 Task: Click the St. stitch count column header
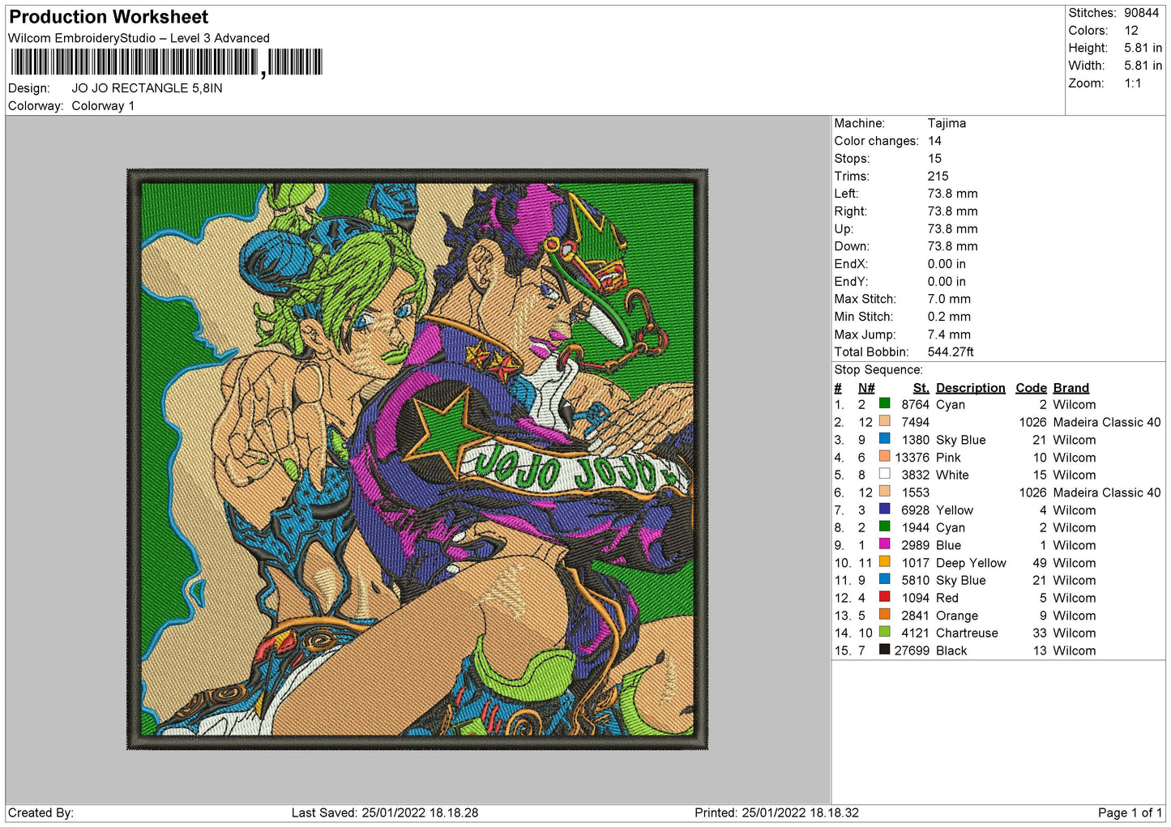pos(921,388)
